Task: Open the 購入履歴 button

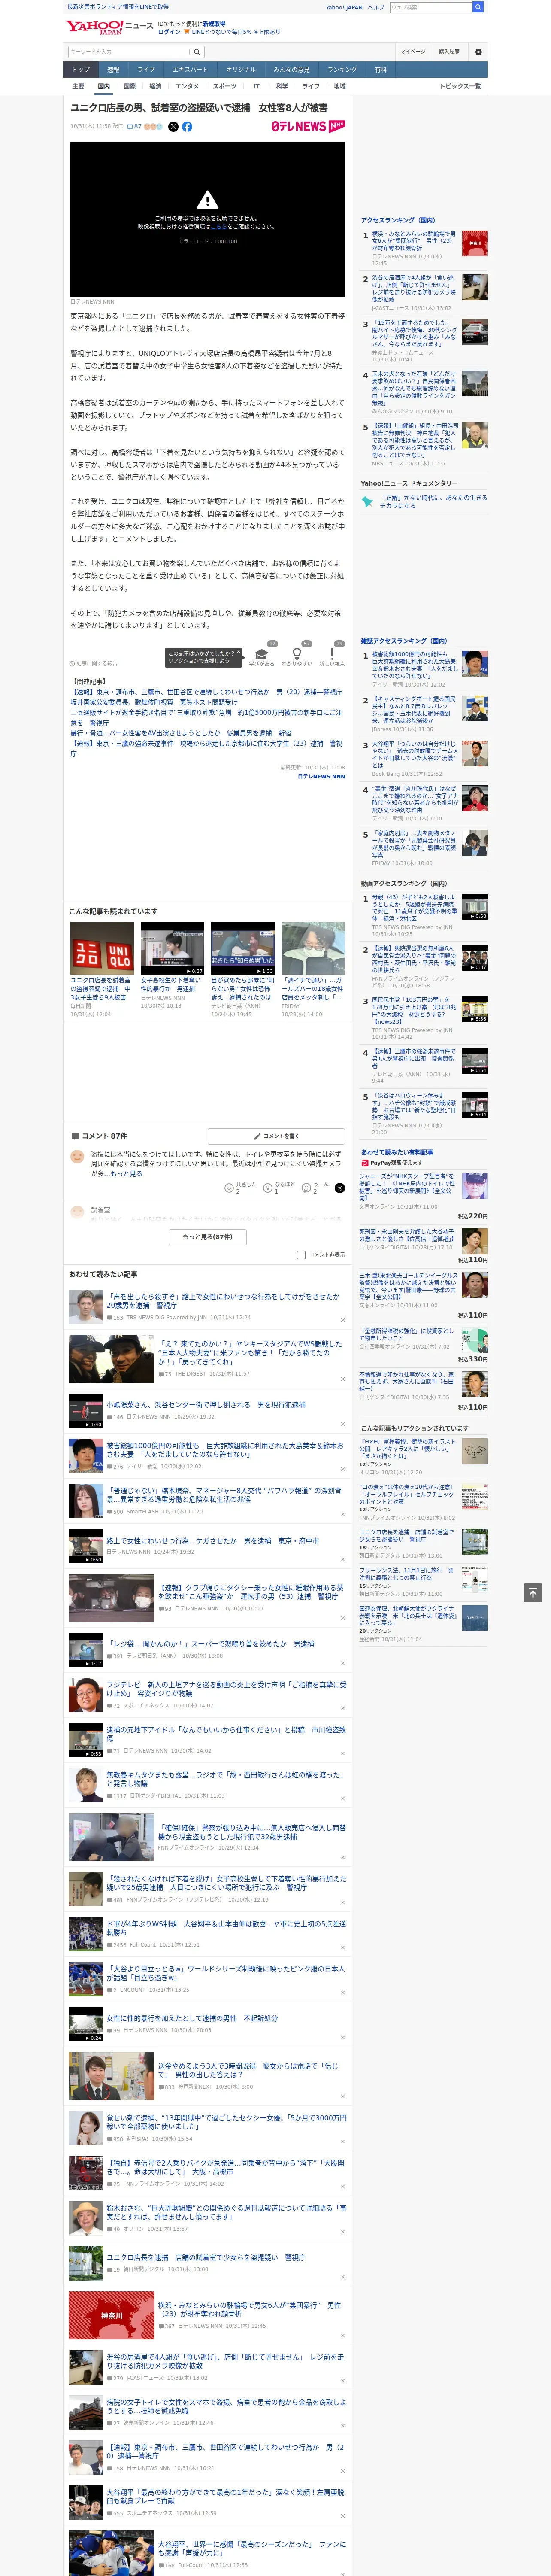Action: point(449,52)
